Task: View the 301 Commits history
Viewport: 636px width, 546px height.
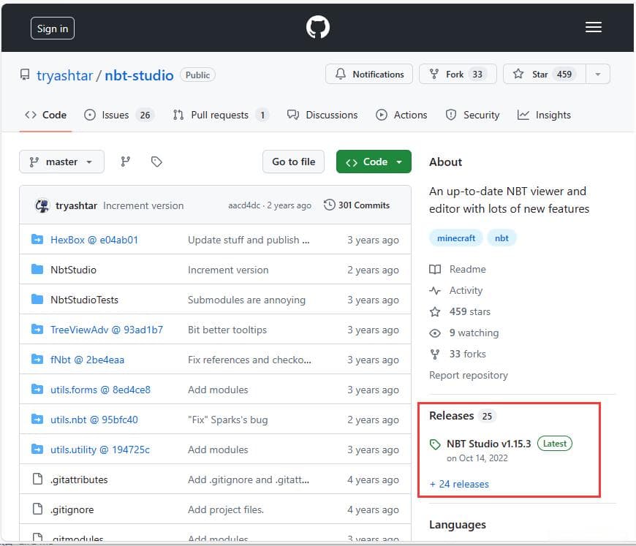Action: coord(357,205)
